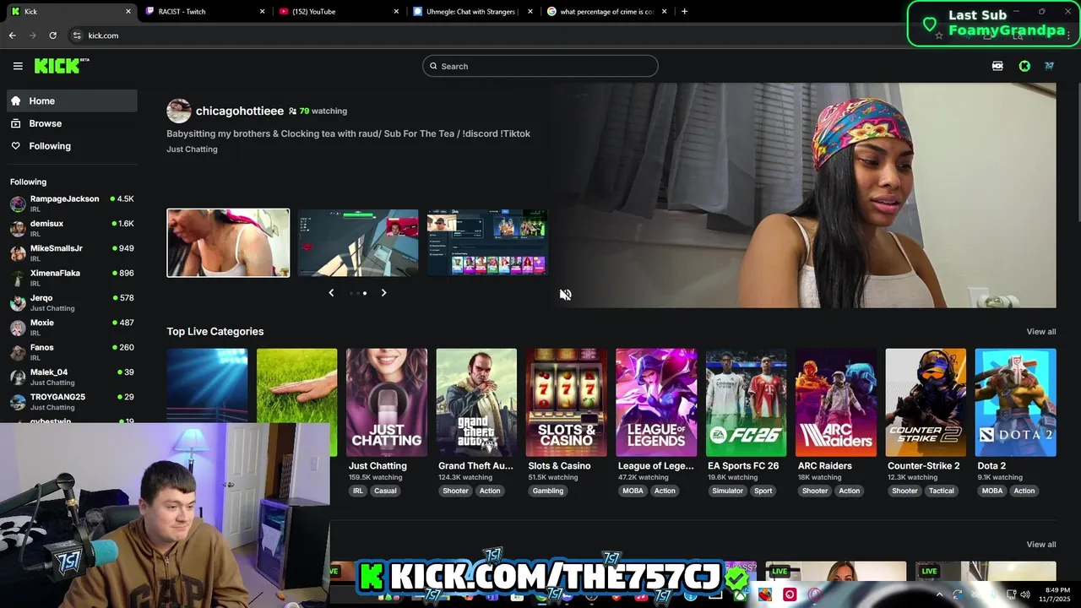
Task: Switch to the Google crime percentage search tab
Action: click(607, 12)
